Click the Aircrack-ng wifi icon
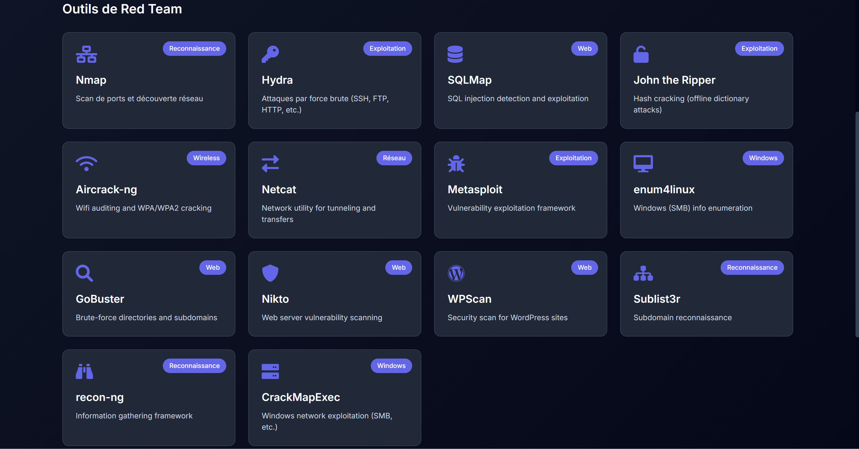Image resolution: width=859 pixels, height=449 pixels. (x=86, y=163)
